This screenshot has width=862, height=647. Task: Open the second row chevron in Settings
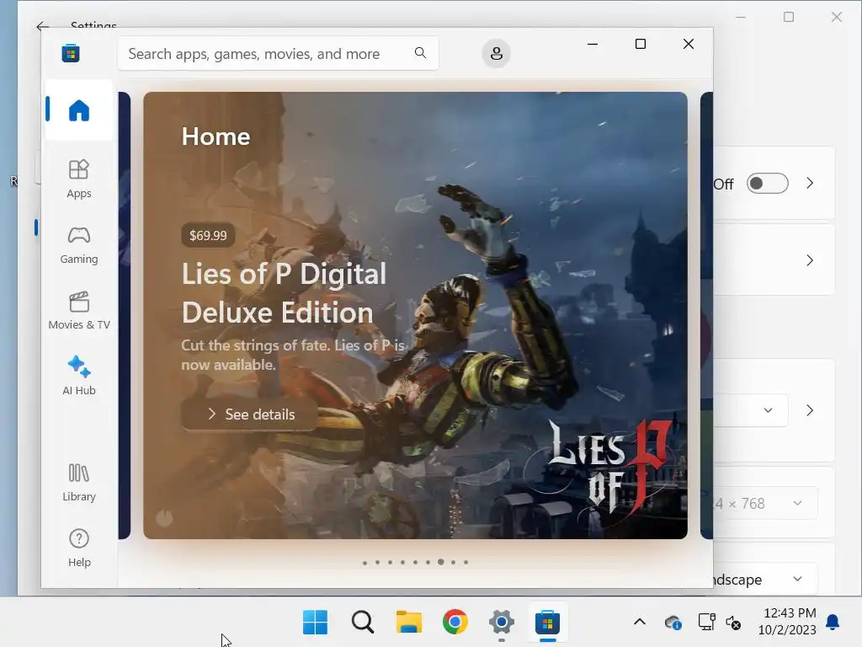point(810,260)
